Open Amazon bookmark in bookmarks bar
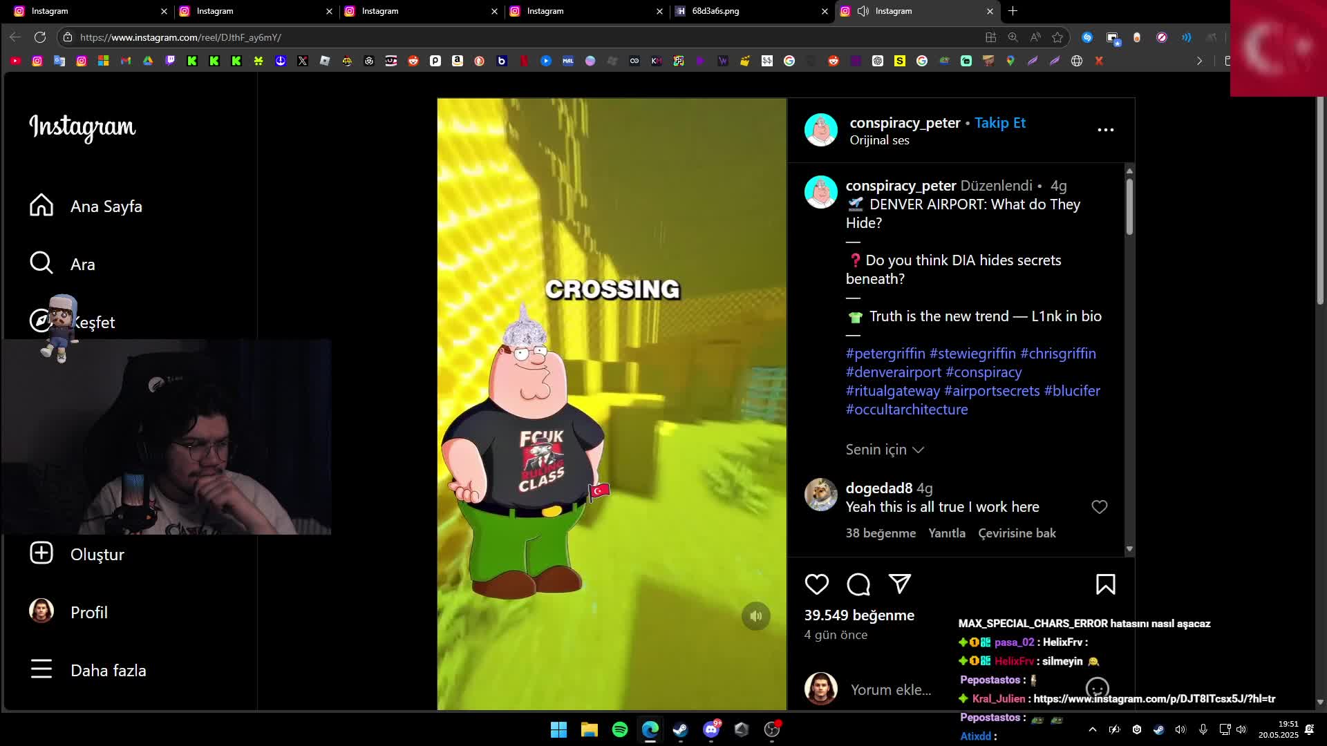 tap(458, 61)
